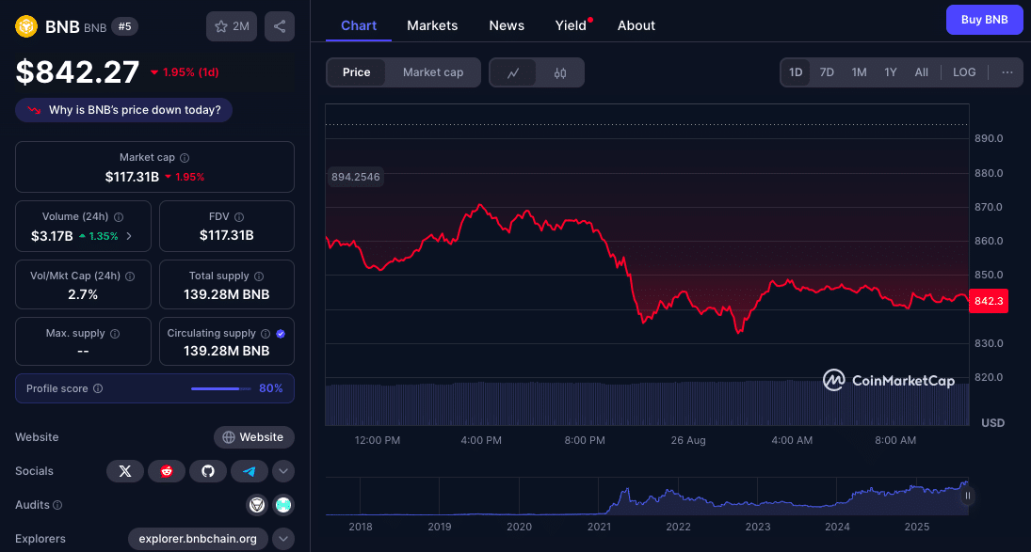Click the CoinMarketCap logo on chart
1031x552 pixels.
(888, 380)
